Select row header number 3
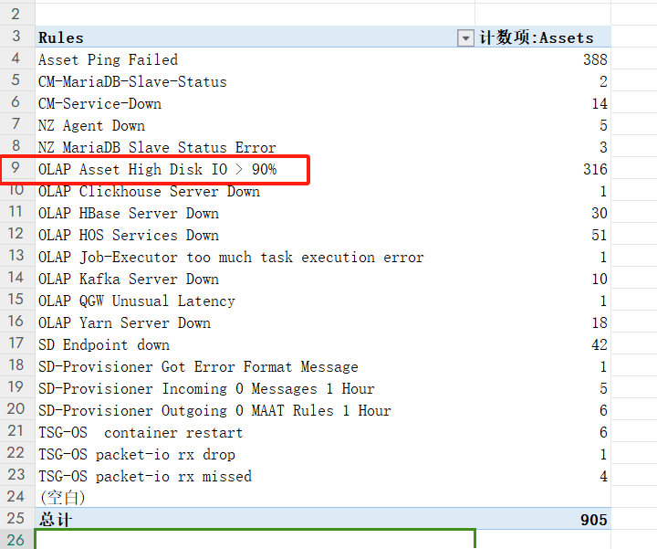The height and width of the screenshot is (549, 657). pos(16,37)
